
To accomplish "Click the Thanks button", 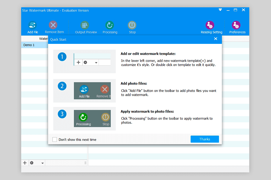I will click(x=205, y=139).
